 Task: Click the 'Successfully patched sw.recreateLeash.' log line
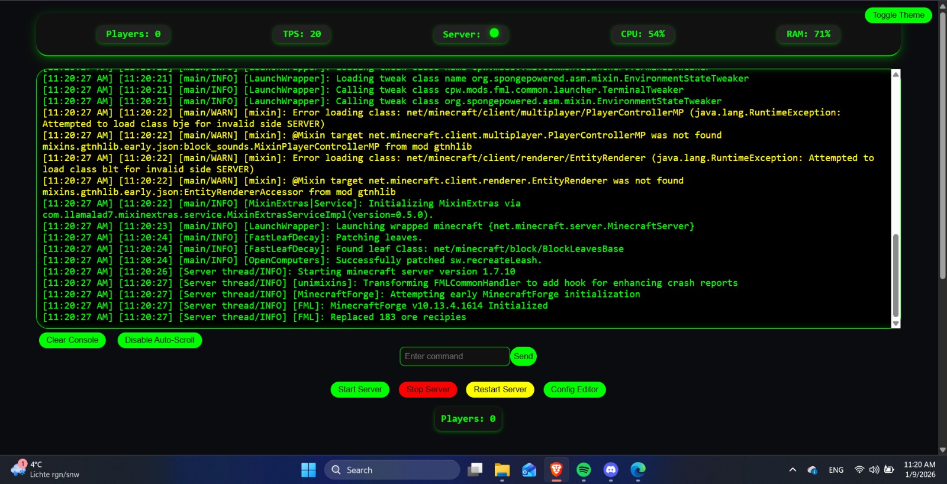(x=292, y=260)
